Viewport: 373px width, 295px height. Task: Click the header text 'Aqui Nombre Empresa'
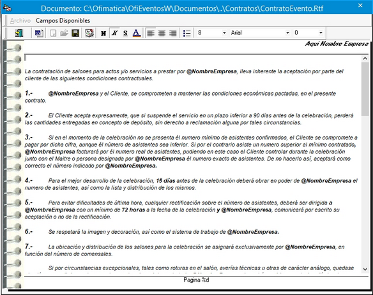[337, 44]
